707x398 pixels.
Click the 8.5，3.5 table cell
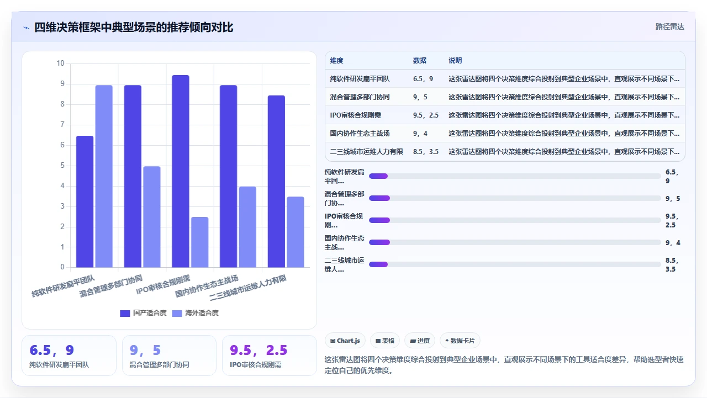(x=426, y=152)
